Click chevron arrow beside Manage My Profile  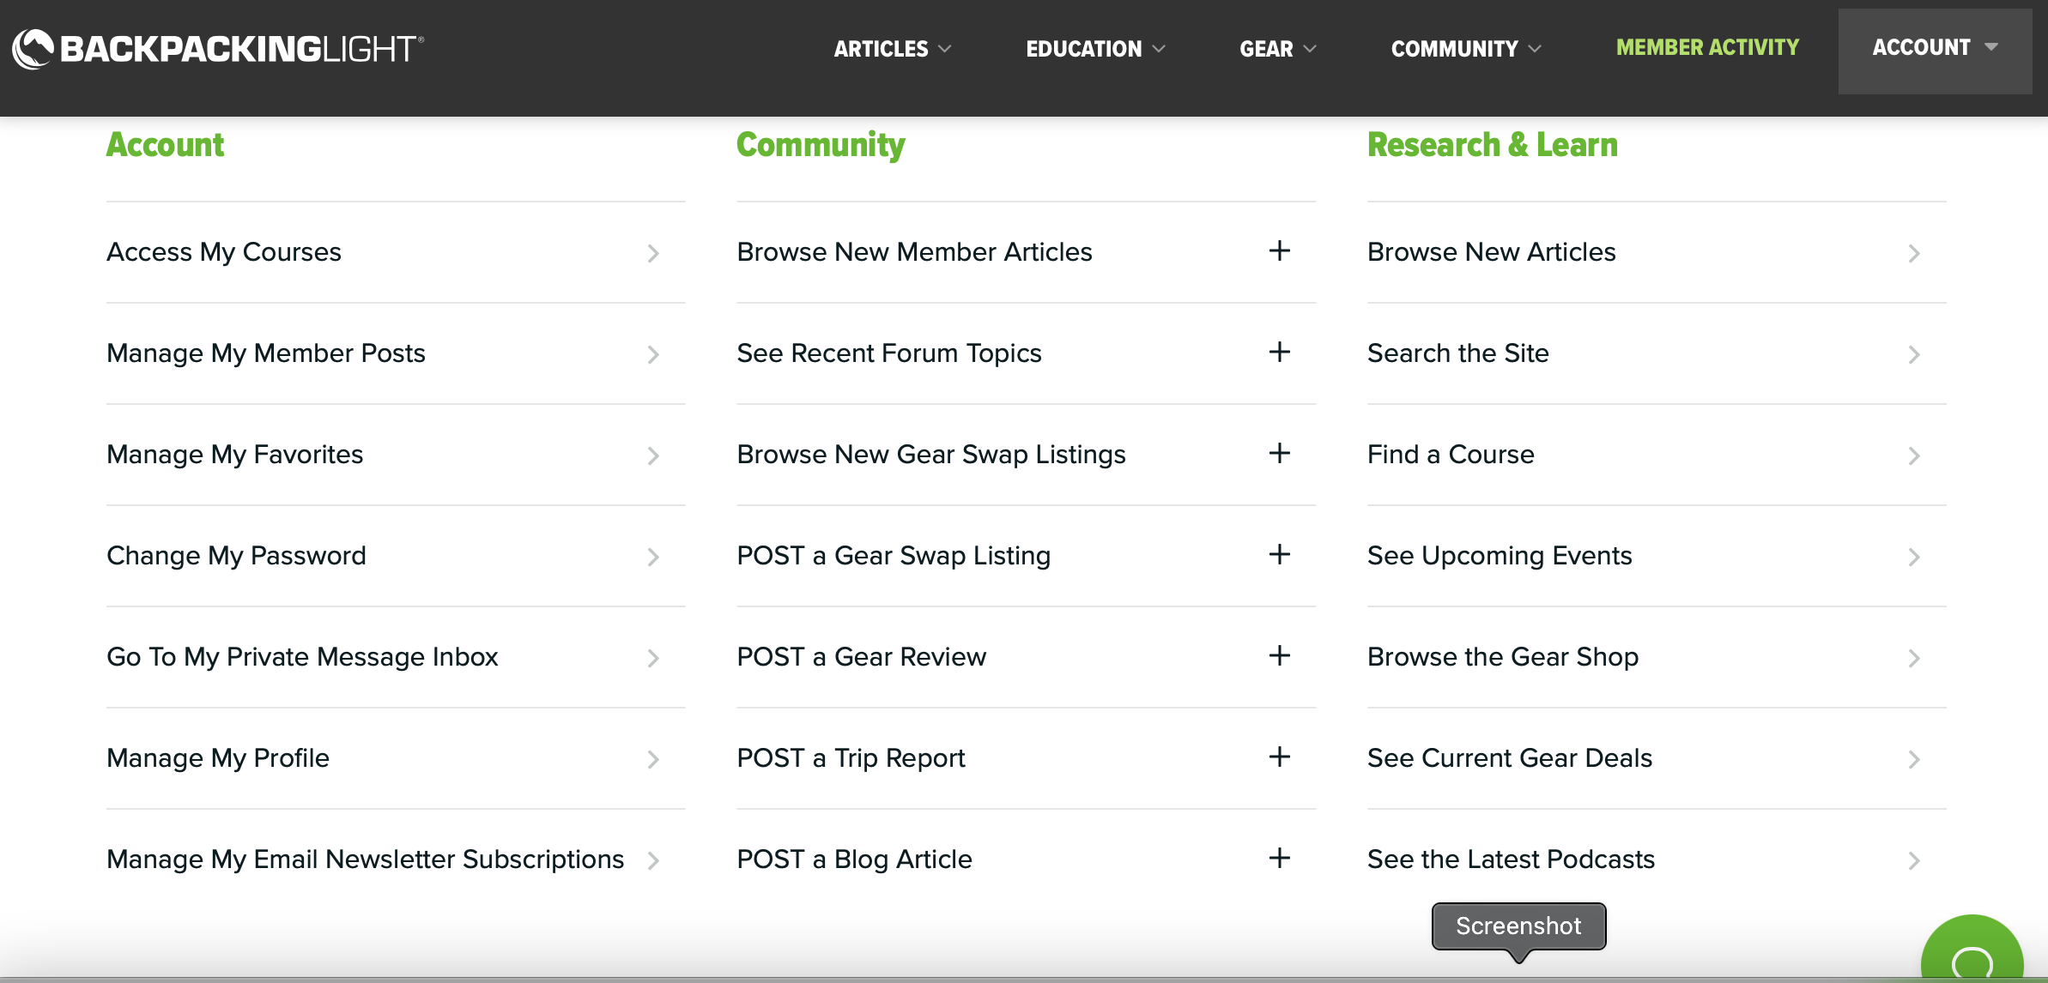pyautogui.click(x=653, y=759)
